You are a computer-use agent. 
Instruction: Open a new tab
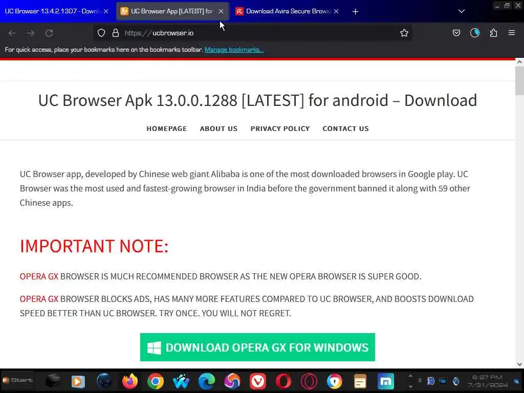click(x=355, y=12)
